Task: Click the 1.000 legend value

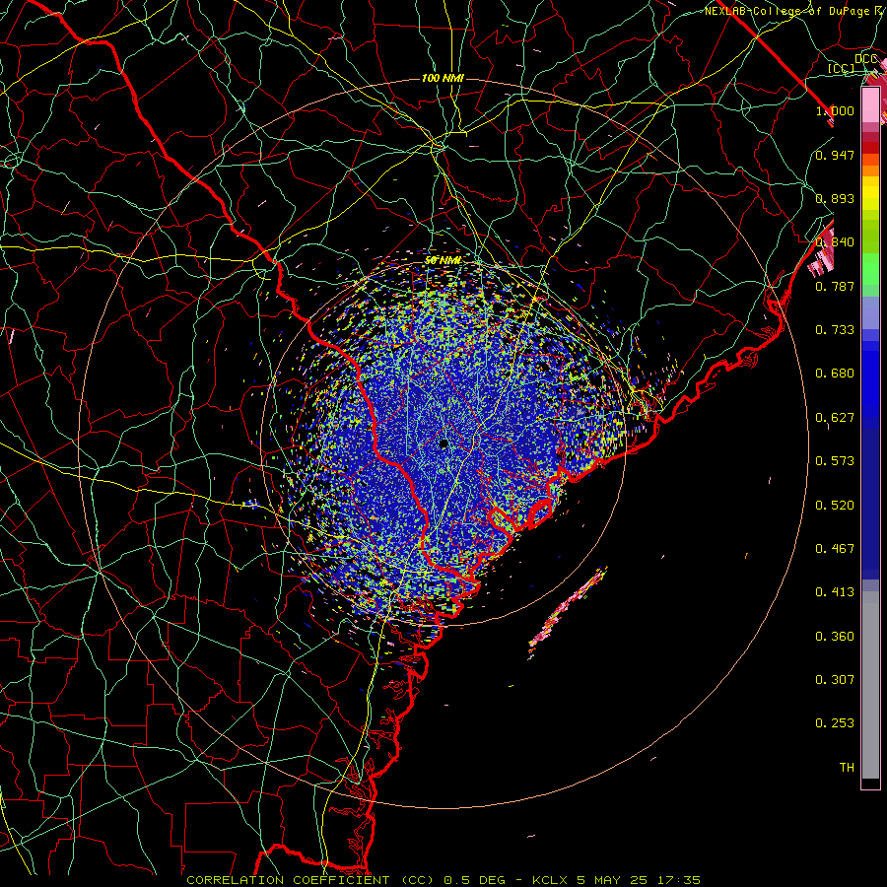Action: [835, 110]
